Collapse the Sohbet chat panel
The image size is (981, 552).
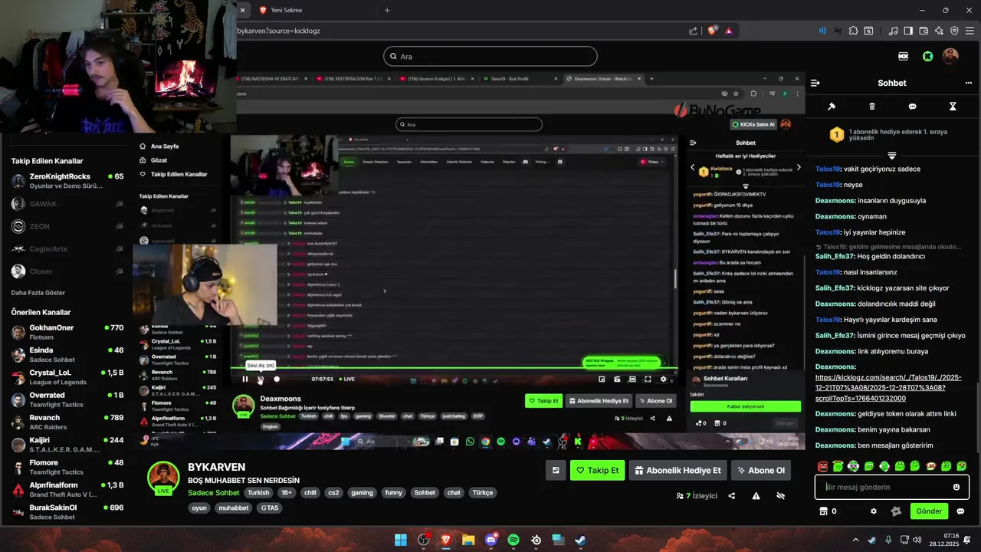click(815, 83)
